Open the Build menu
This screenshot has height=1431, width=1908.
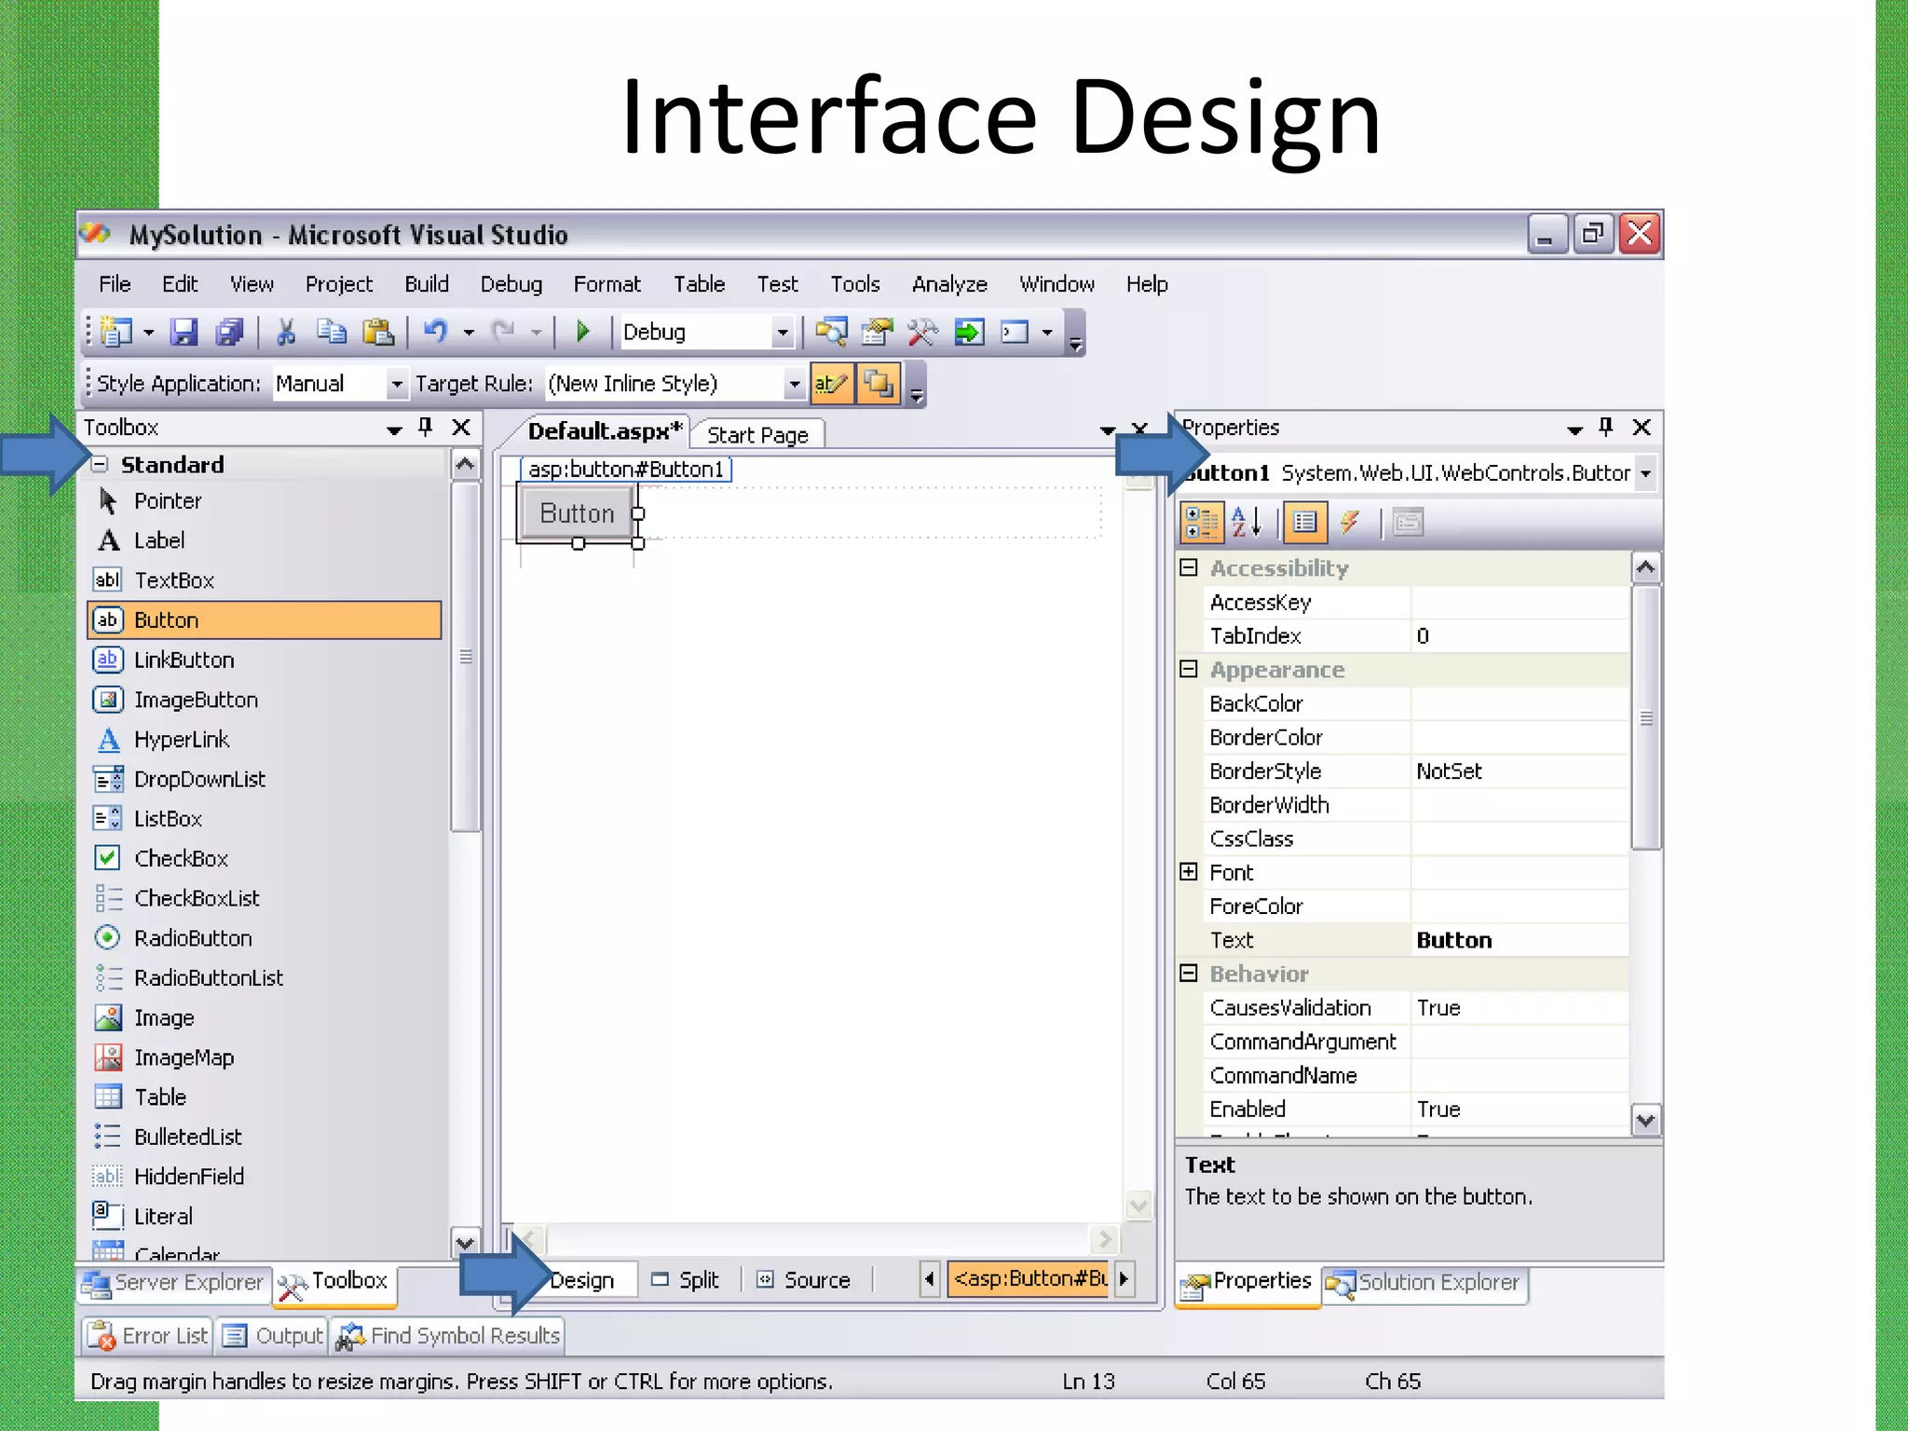click(x=427, y=284)
